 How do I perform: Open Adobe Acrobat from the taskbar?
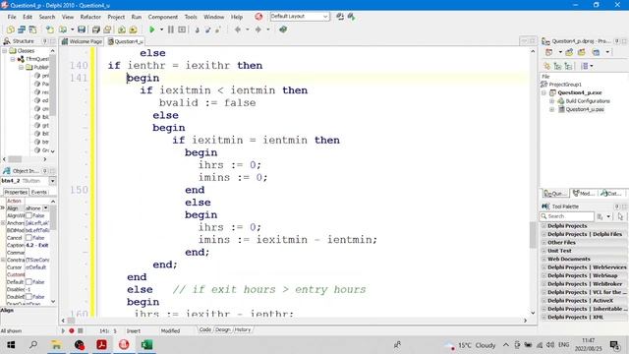pos(102,345)
